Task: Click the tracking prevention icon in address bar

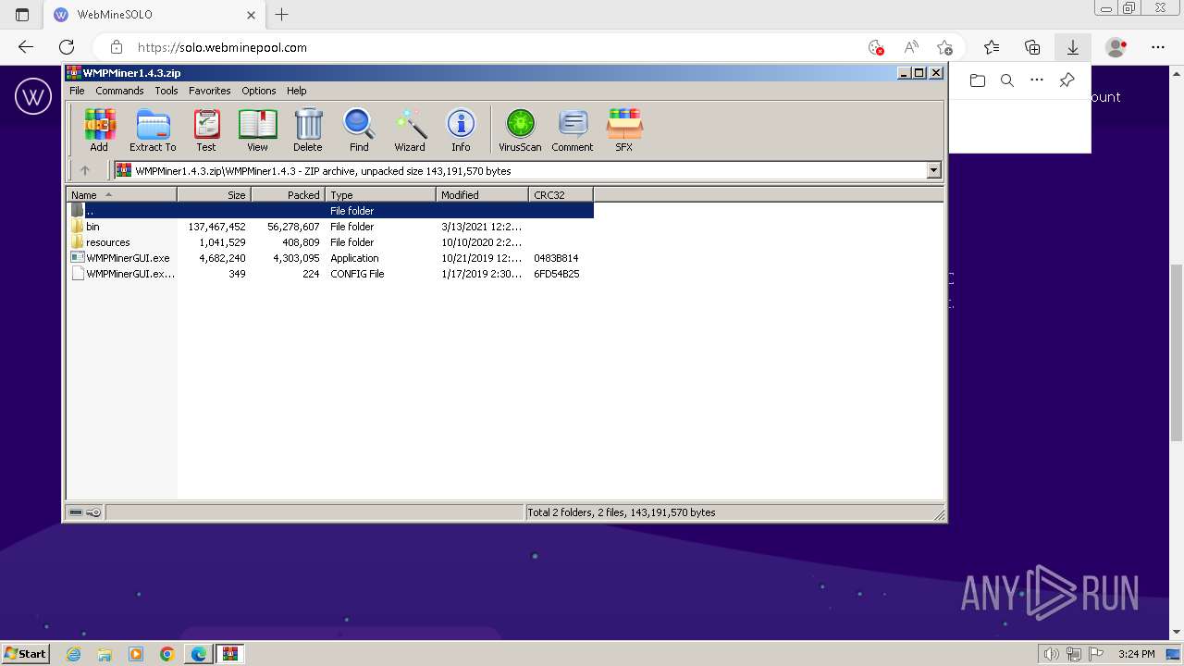Action: coord(876,47)
